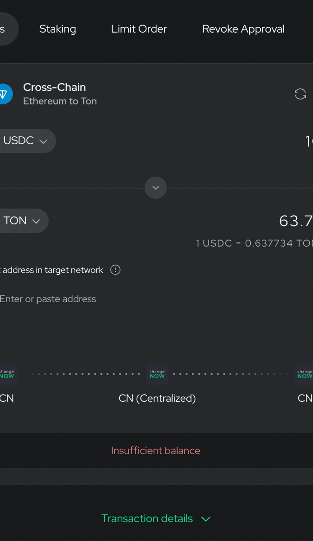Open the USDC token dropdown
The image size is (313, 541).
point(26,141)
